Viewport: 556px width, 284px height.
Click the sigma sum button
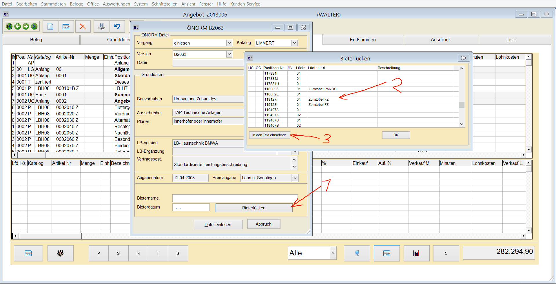(x=446, y=253)
